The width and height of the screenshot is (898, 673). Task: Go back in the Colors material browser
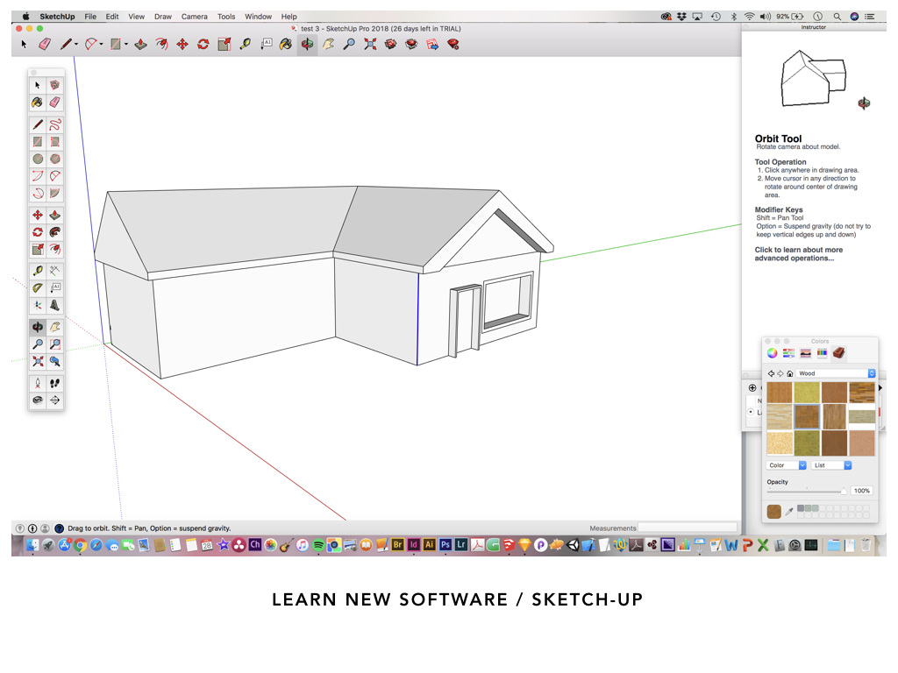tap(771, 373)
